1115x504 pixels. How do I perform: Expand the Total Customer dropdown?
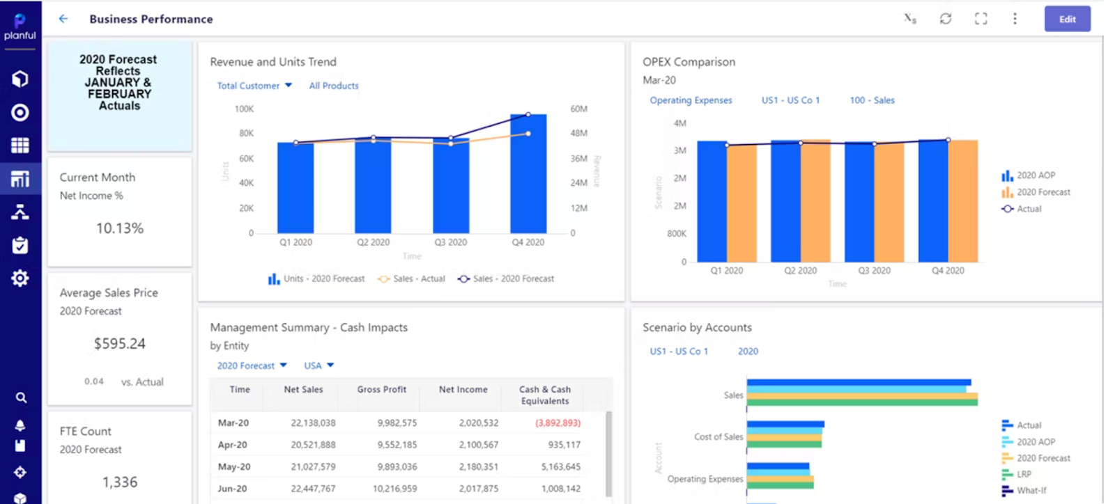pyautogui.click(x=254, y=86)
